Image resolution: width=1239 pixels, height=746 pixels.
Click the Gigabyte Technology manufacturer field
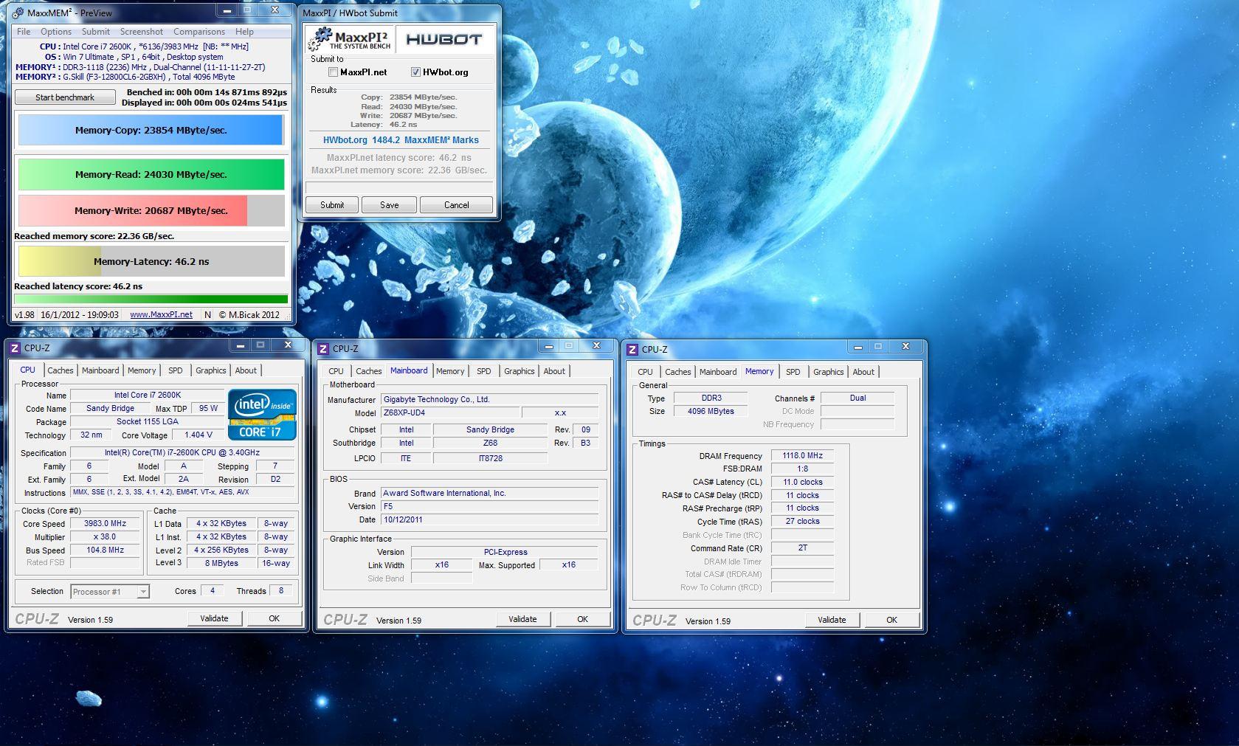click(x=489, y=399)
